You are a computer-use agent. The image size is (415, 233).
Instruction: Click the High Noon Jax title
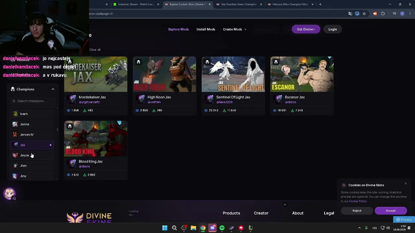[x=159, y=97]
